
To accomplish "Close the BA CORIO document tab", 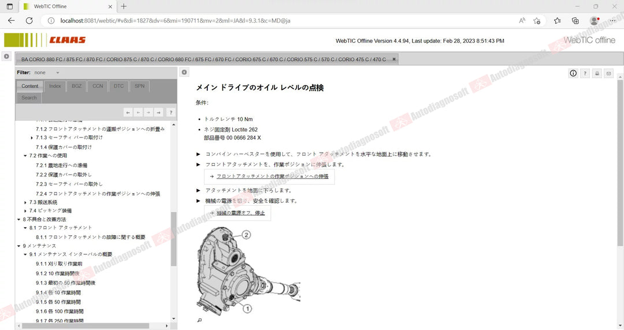I will click(394, 60).
